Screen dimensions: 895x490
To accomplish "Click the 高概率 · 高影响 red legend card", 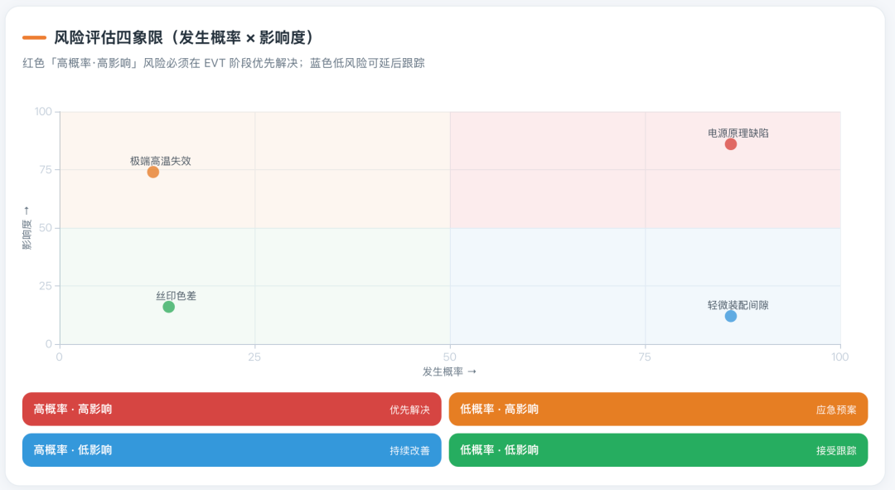I will [232, 409].
